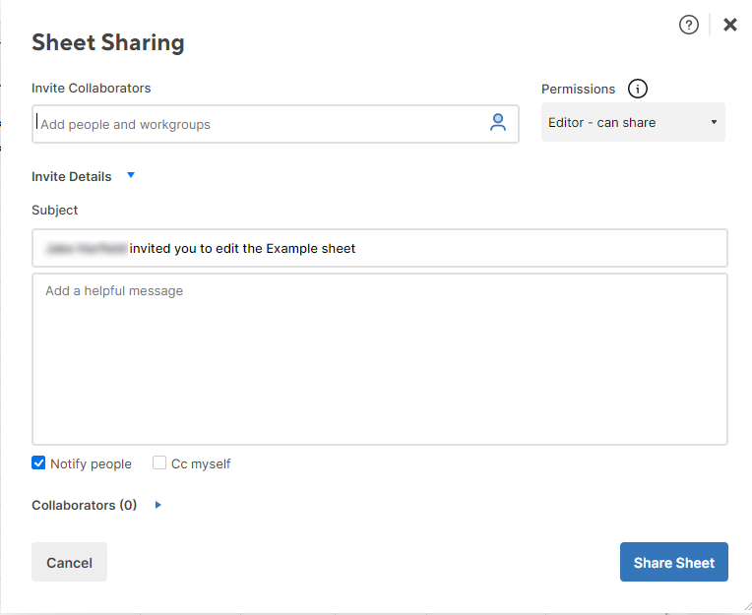752x615 pixels.
Task: Open the help question mark icon
Action: coord(689,26)
